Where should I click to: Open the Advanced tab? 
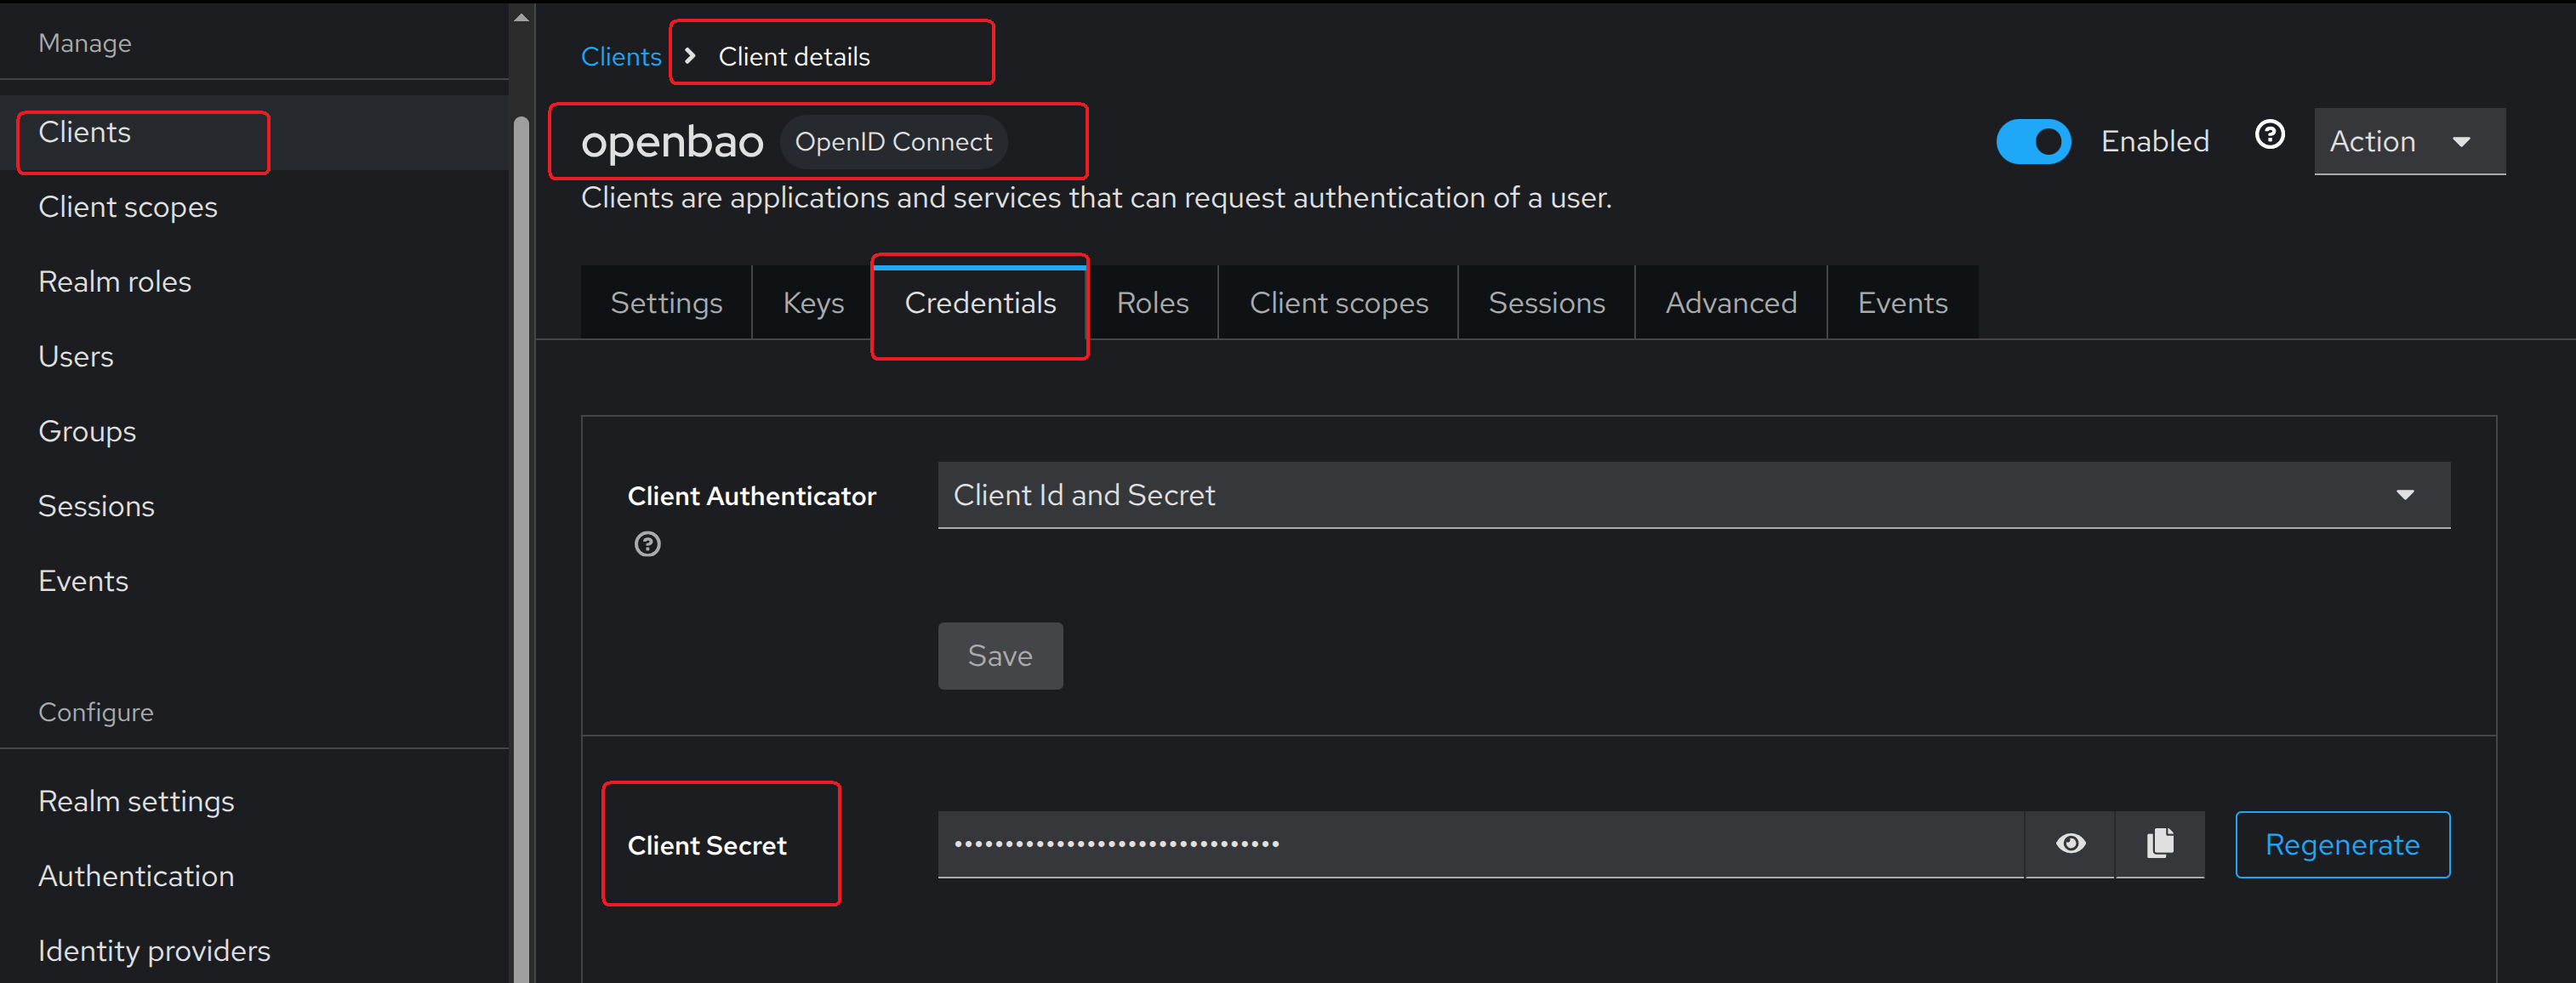1730,303
